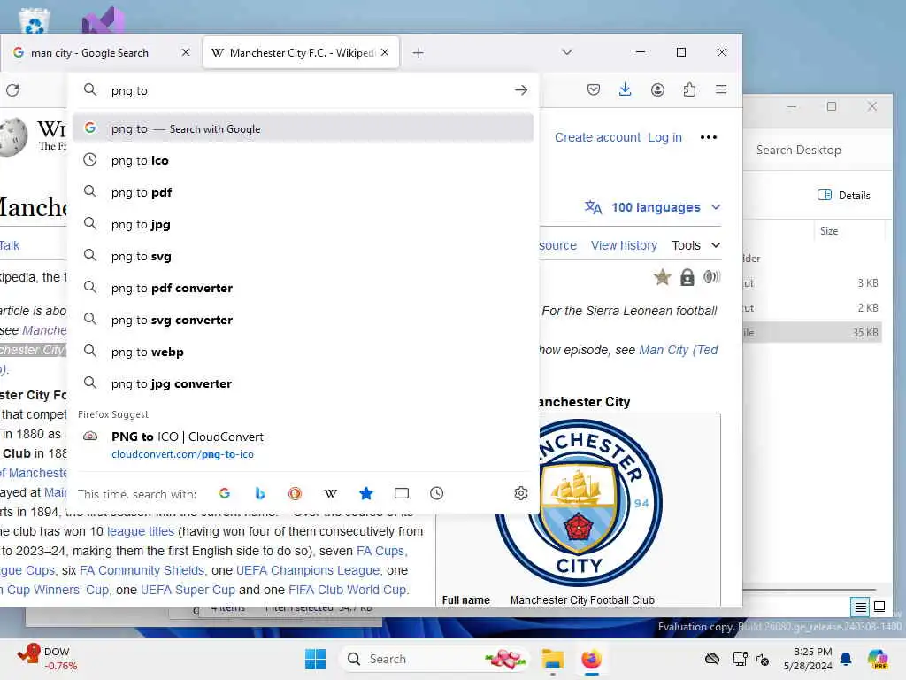Click the taskbar Search box

click(x=434, y=659)
